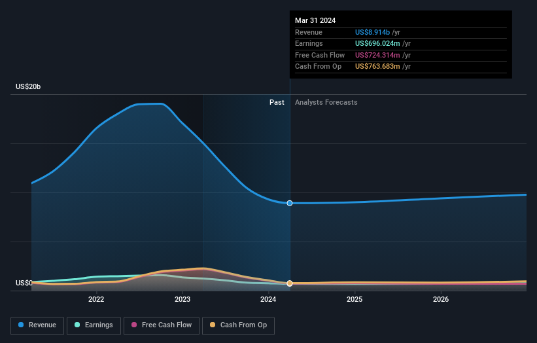Click the 'Cash From Op' label in tooltip

point(318,67)
